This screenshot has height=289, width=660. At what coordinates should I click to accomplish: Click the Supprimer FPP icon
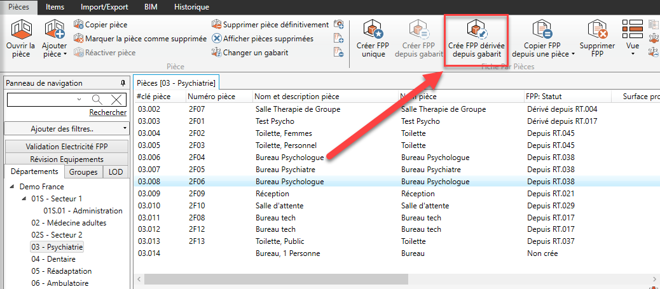coord(597,29)
